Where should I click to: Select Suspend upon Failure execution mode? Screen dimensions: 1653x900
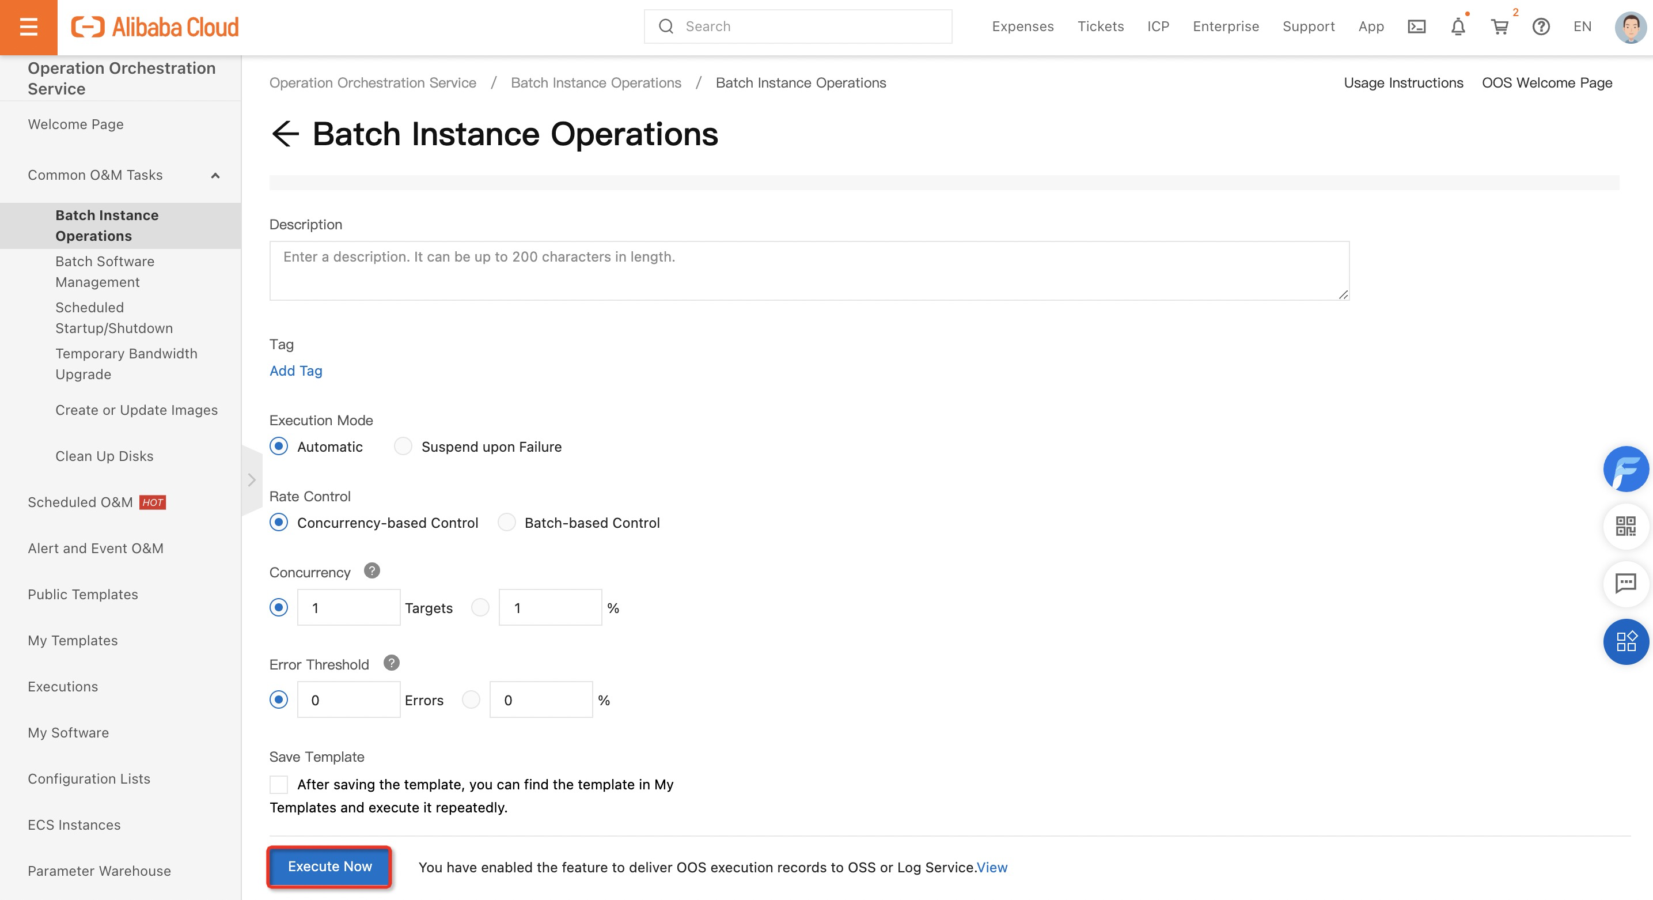(403, 446)
